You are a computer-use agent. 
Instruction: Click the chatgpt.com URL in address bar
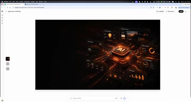click(29, 7)
